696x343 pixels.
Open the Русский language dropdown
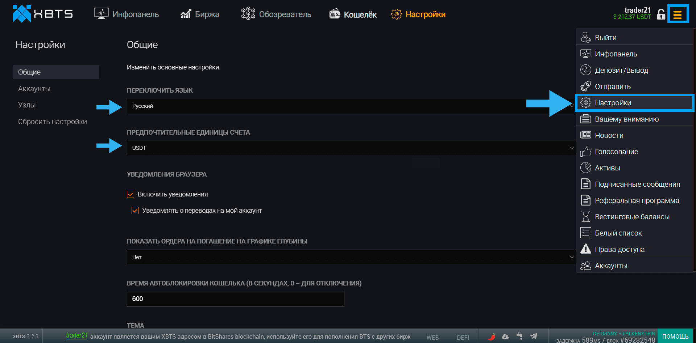click(326, 106)
